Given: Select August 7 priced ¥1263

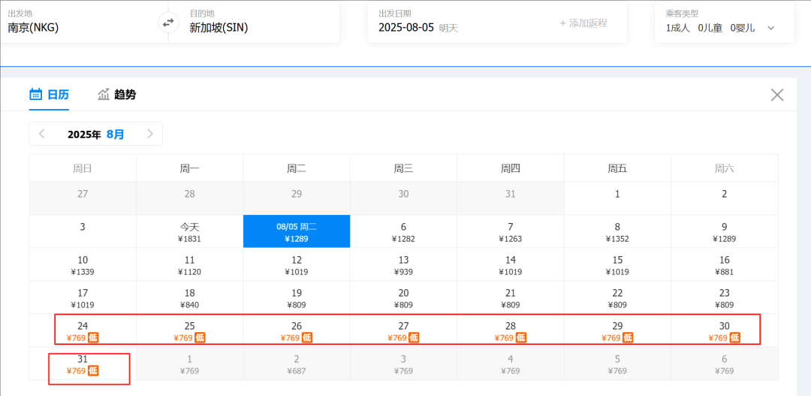Looking at the screenshot, I should pos(511,232).
